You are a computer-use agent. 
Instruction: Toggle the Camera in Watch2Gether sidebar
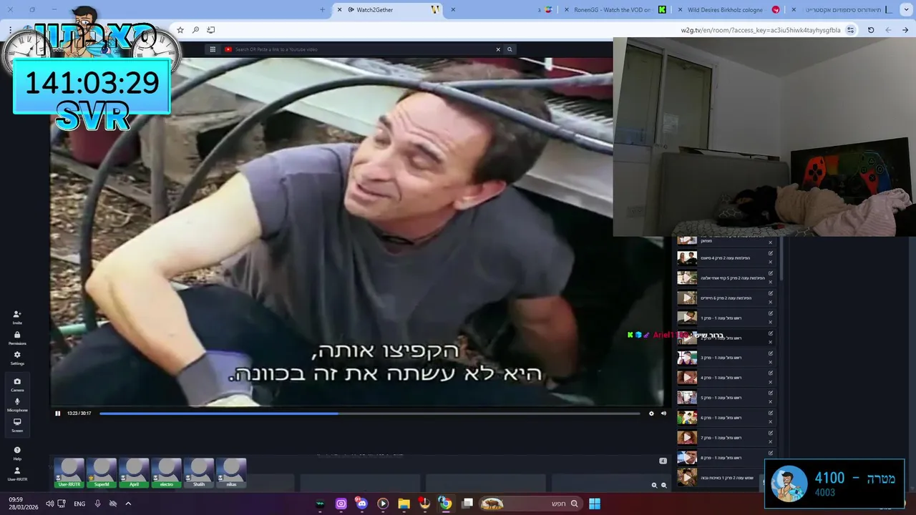point(17,384)
